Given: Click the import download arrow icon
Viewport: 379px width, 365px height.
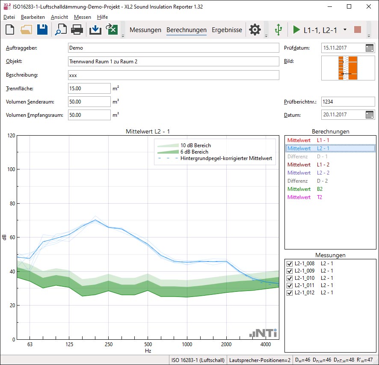Looking at the screenshot, I should point(95,30).
